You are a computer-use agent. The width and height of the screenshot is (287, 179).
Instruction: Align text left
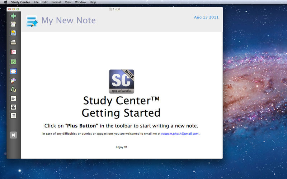13,98
